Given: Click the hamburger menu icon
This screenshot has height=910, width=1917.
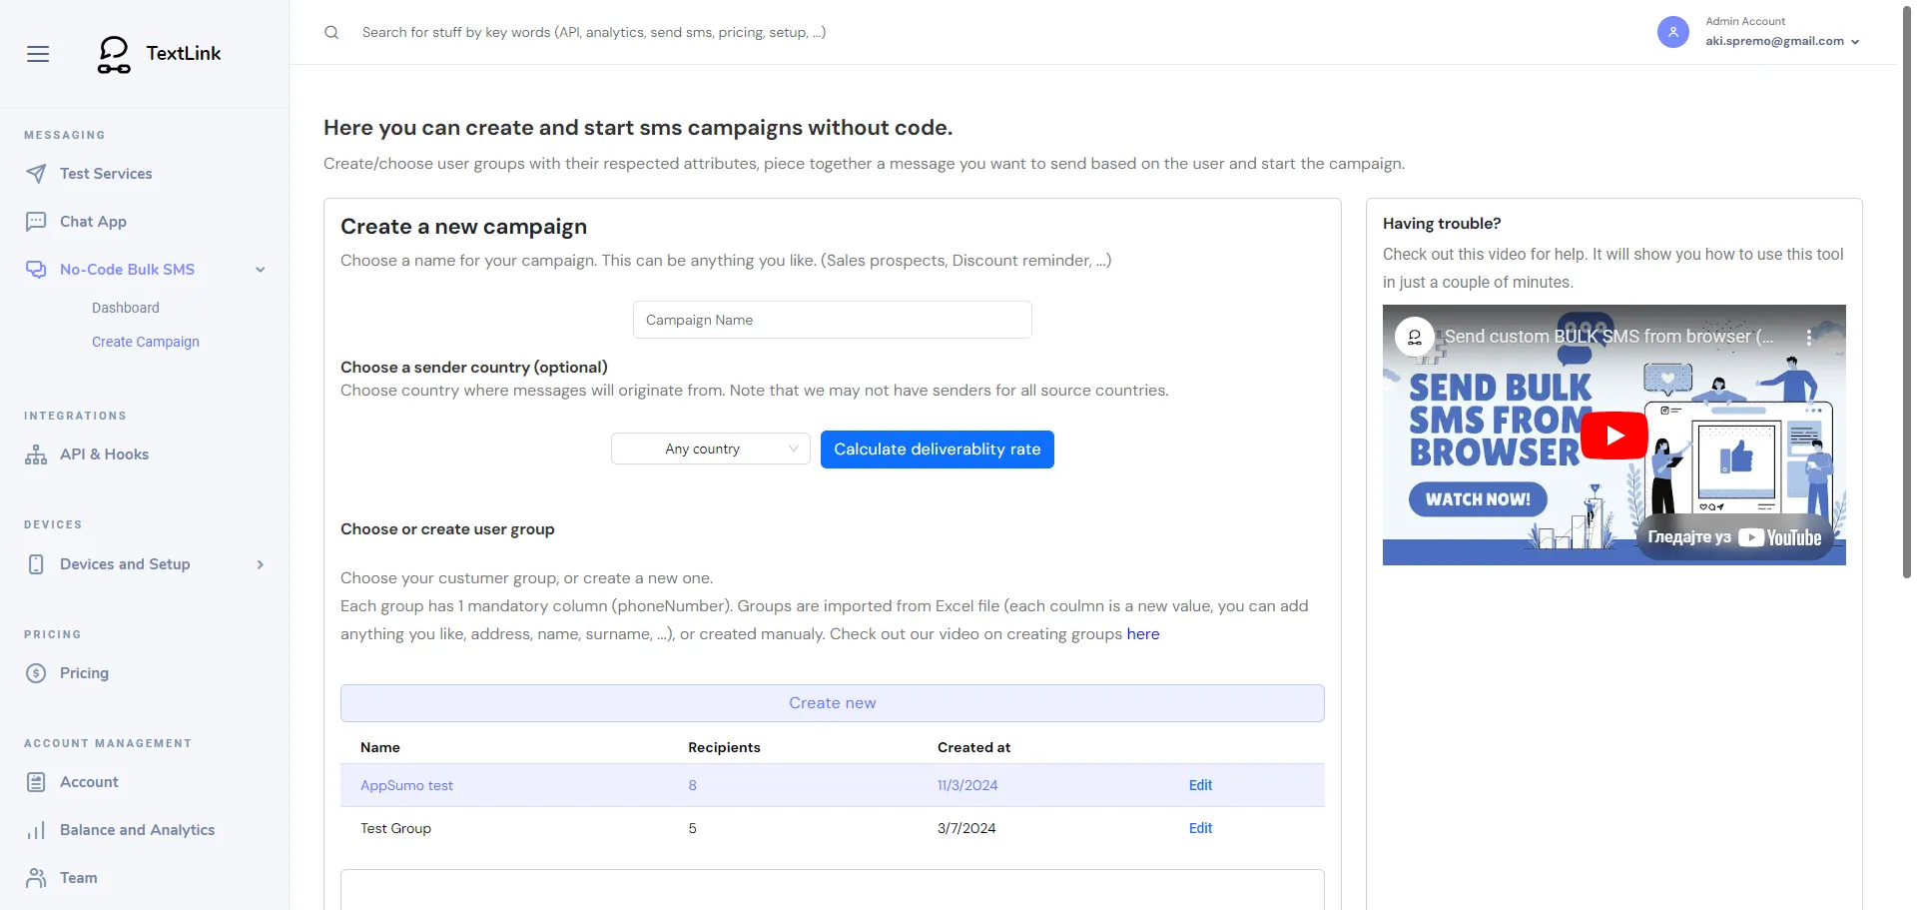Looking at the screenshot, I should pos(38,54).
